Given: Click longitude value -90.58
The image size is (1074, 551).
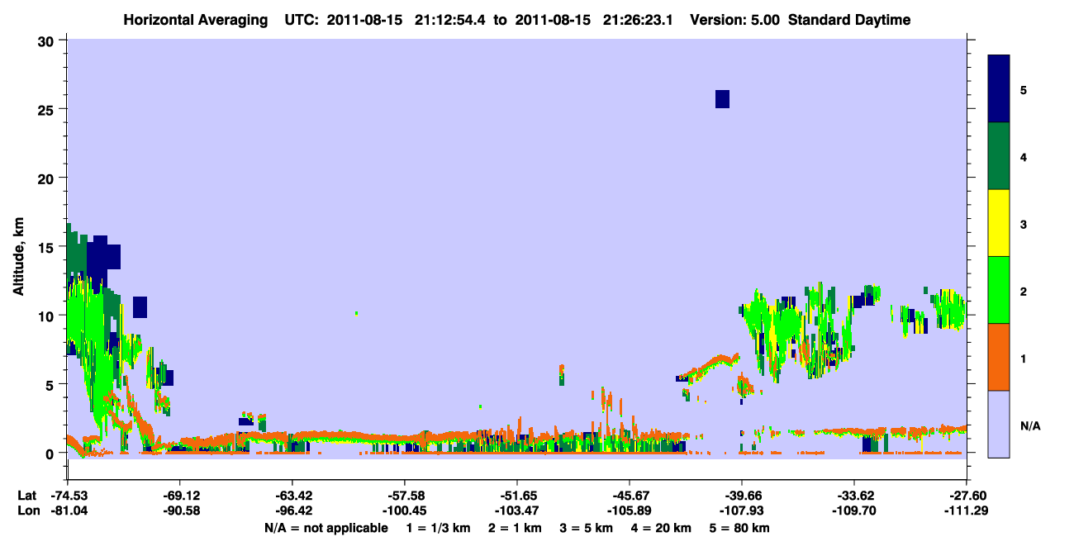Looking at the screenshot, I should point(180,511).
